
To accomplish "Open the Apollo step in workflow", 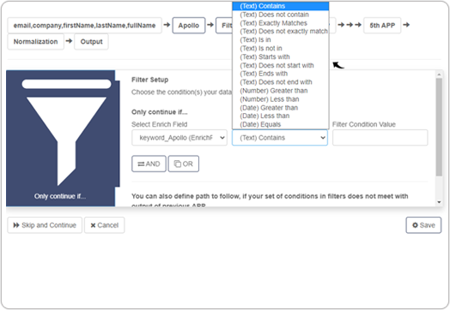I will click(x=189, y=26).
